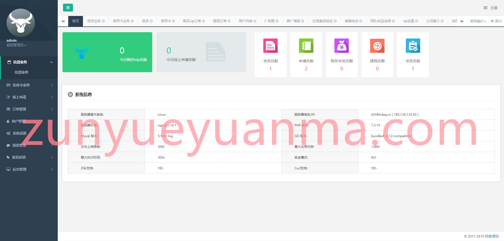Viewport: 504px width, 241px height.
Task: Click the 今日线上申请总数 card
Action: [201, 52]
